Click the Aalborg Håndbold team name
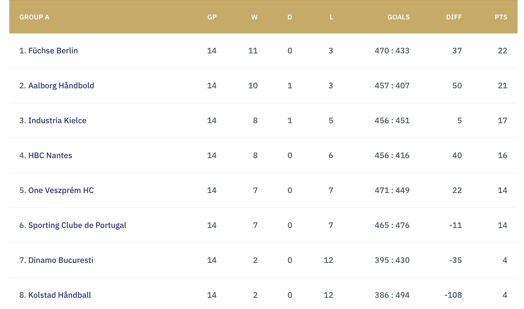Viewport: 524px width, 309px height. pos(61,86)
